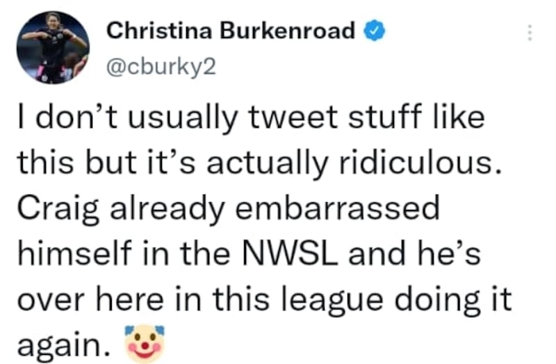Click the name Craig in the tweet
This screenshot has height=364, width=556.
tap(58, 210)
